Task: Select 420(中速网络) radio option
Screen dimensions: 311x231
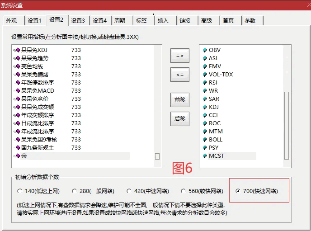Action: [x=129, y=191]
